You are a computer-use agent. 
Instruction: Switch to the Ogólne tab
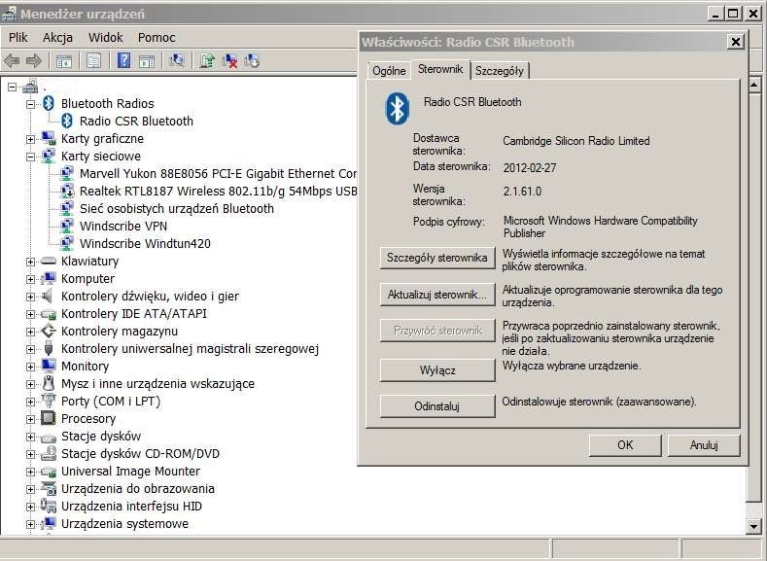coord(389,70)
